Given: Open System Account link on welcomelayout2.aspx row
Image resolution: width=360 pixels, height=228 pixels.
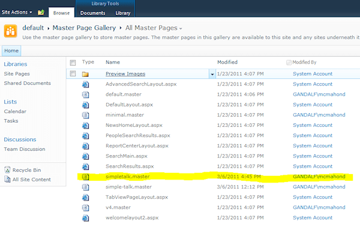Looking at the screenshot, I should coord(313,218).
